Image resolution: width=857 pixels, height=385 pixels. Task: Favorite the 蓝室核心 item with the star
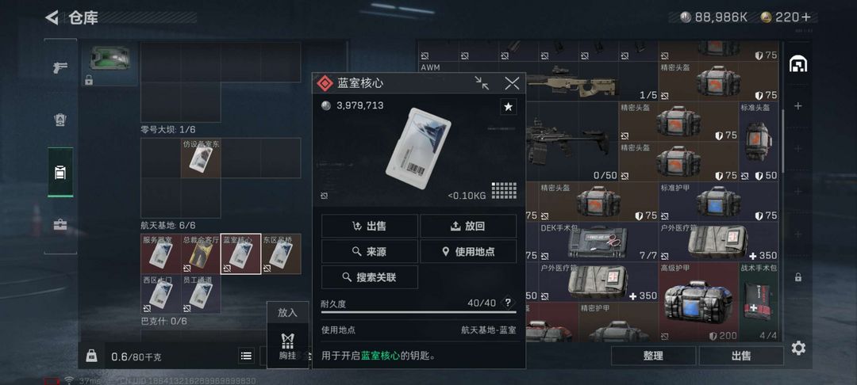[x=509, y=107]
